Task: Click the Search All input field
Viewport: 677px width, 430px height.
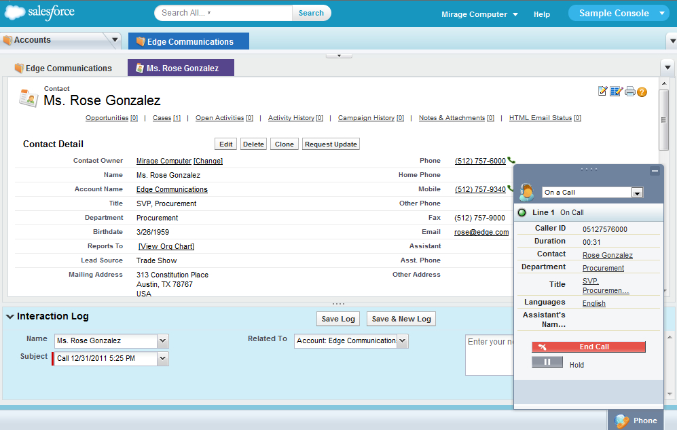Action: point(223,13)
